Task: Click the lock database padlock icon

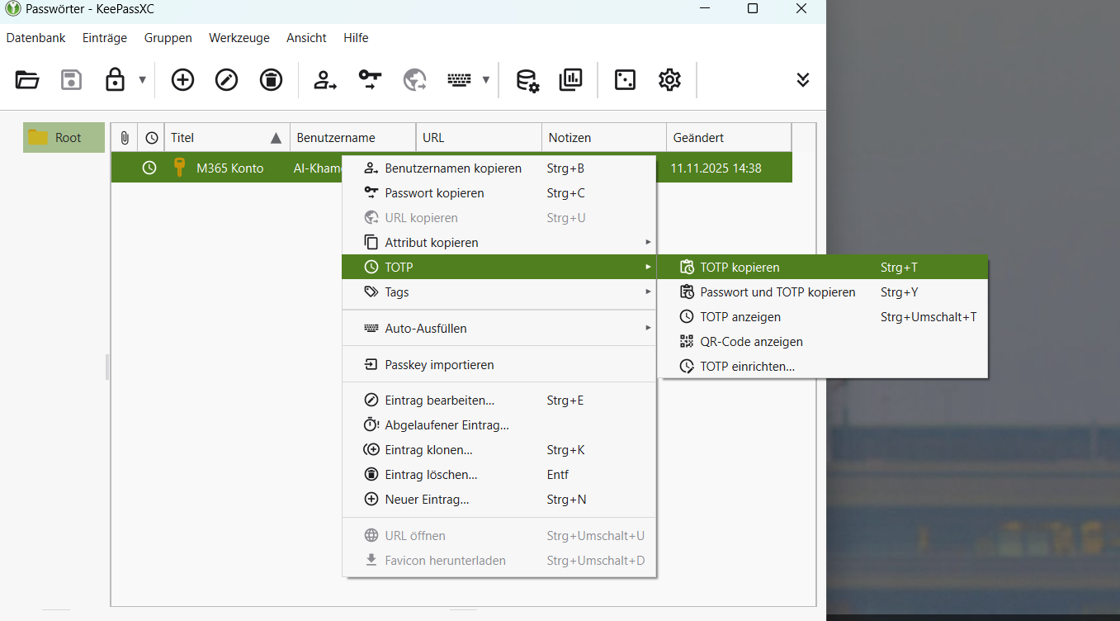Action: 115,80
